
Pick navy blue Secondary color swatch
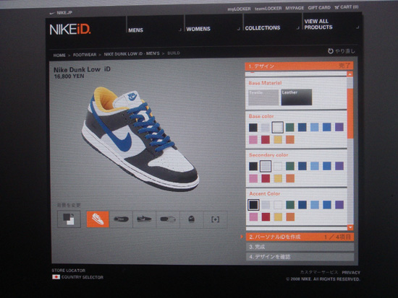[302, 166]
